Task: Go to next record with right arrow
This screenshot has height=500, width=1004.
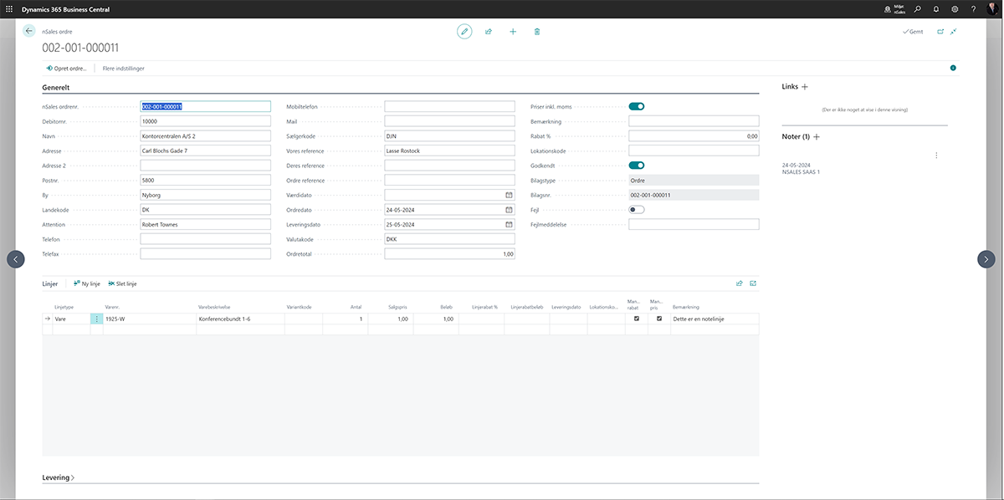Action: pyautogui.click(x=986, y=259)
